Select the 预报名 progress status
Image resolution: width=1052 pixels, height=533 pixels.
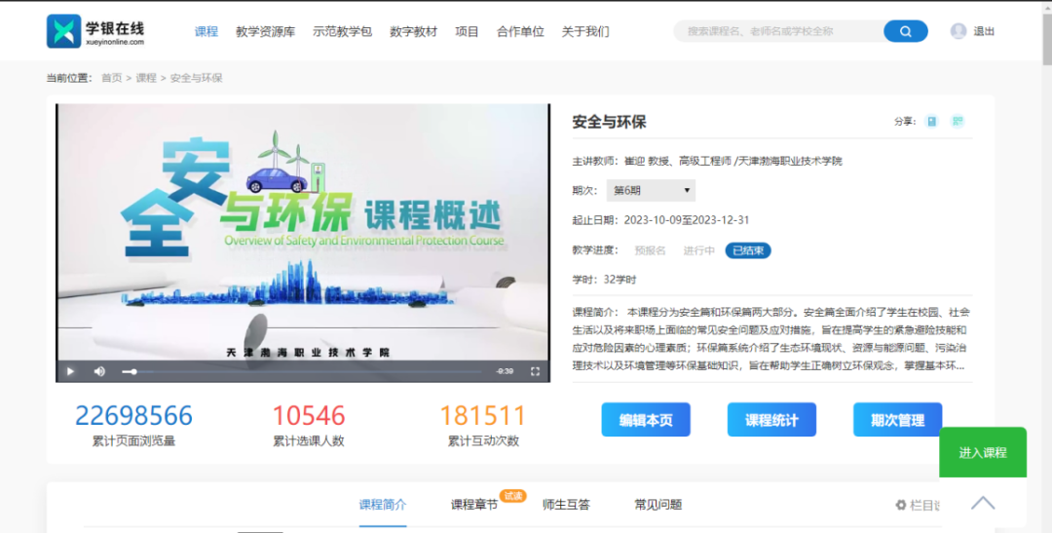click(650, 250)
